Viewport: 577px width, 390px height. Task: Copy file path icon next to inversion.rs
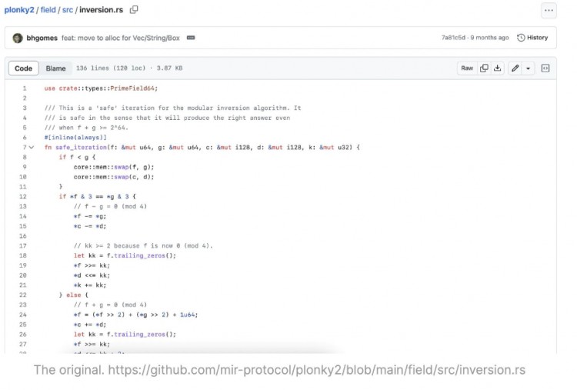click(134, 10)
